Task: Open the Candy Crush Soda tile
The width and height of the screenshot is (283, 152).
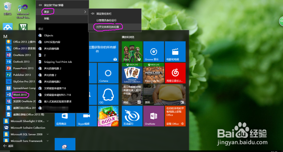Action: [x=108, y=116]
